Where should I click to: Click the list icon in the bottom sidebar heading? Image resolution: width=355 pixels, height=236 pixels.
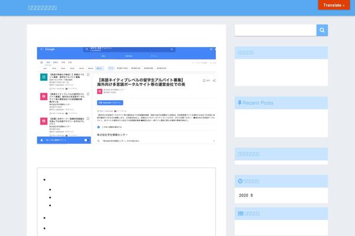pyautogui.click(x=241, y=214)
